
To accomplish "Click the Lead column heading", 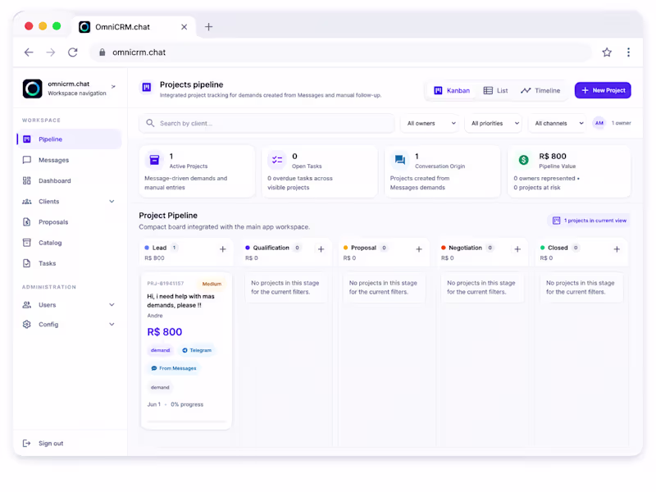I will pos(159,248).
